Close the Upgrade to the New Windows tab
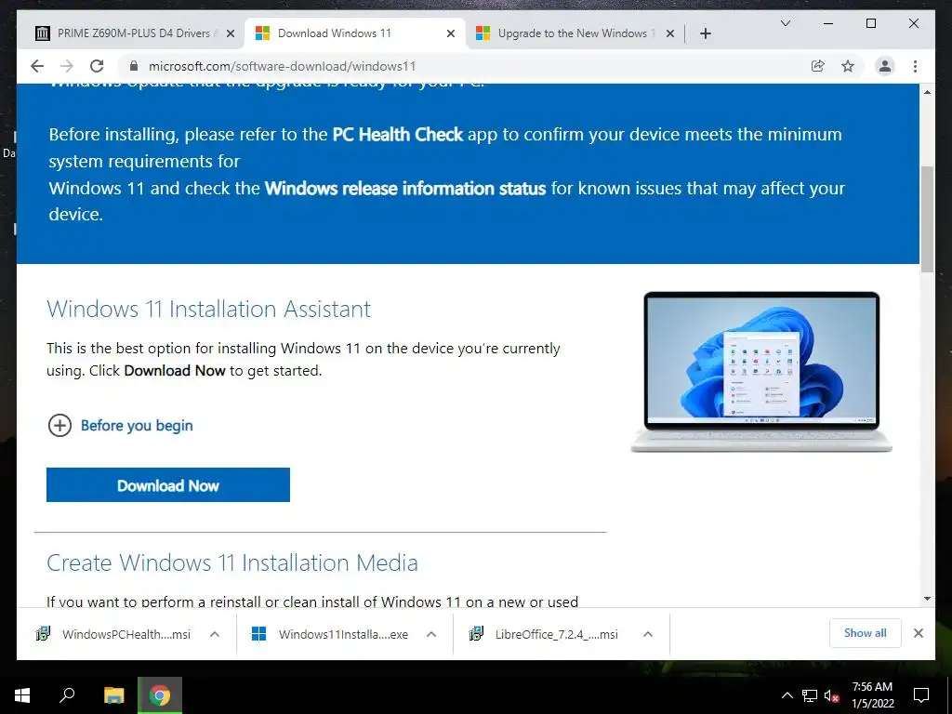Screen dimensions: 952x714 pos(670,33)
